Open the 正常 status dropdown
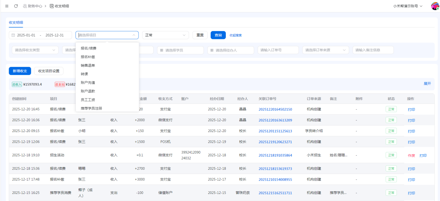 point(165,35)
